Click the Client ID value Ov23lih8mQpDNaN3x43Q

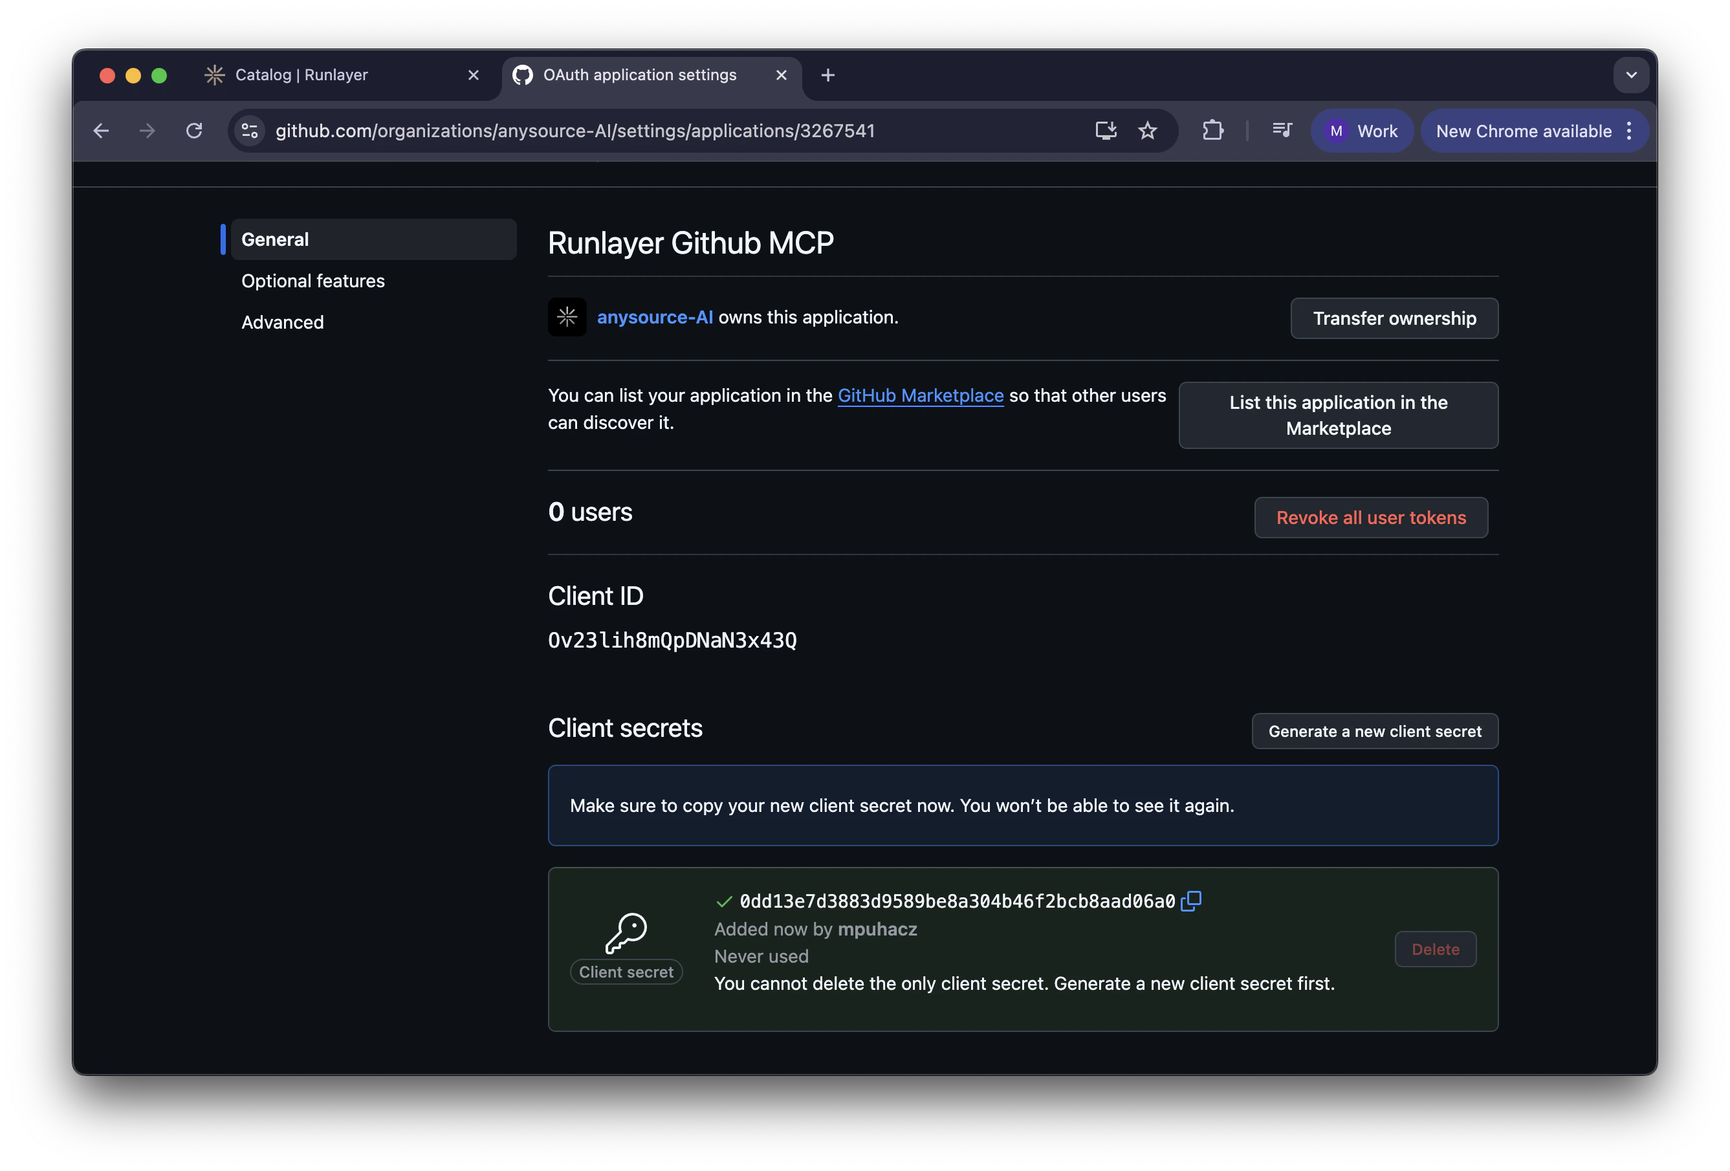coord(672,640)
